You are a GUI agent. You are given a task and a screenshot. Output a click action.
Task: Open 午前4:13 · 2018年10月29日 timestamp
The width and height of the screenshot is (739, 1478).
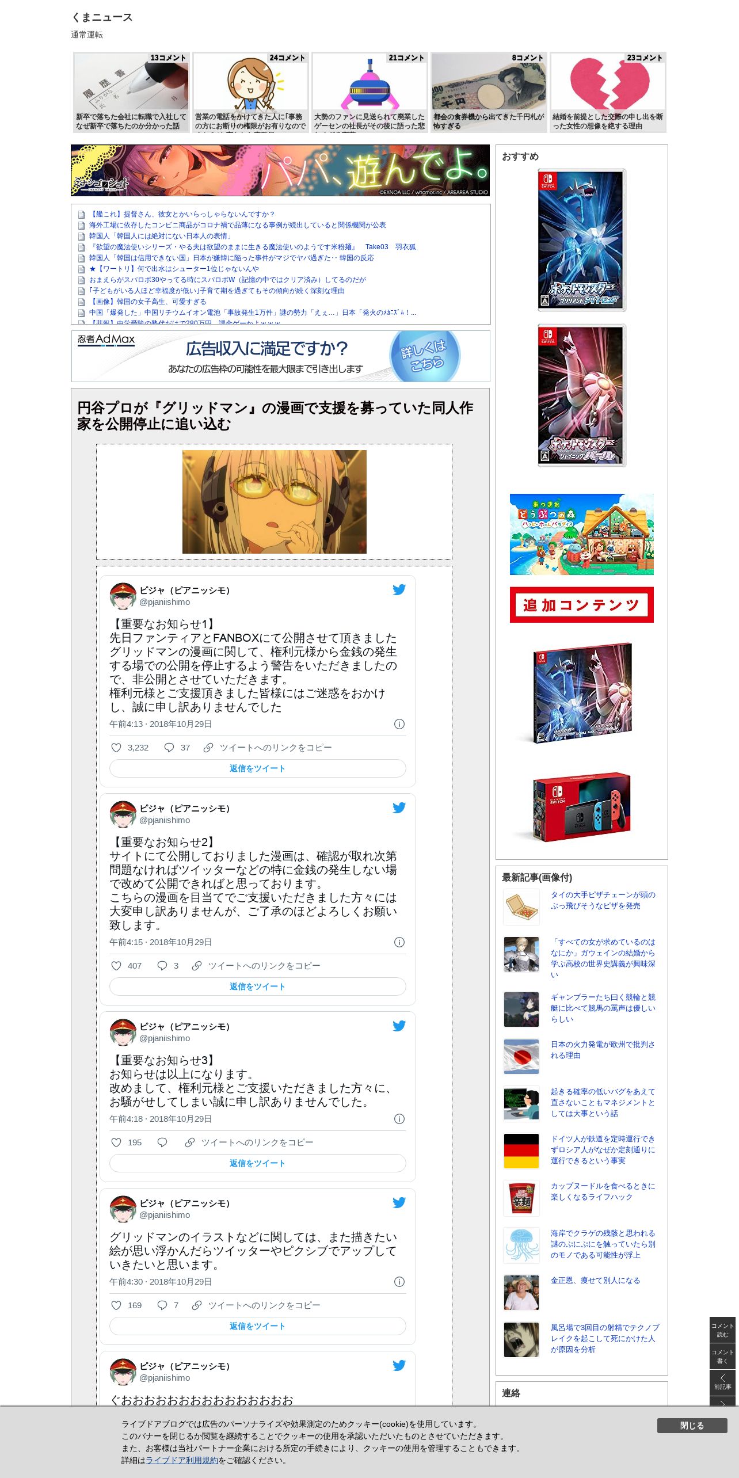click(x=161, y=724)
